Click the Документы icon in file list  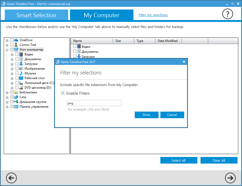click(x=79, y=51)
